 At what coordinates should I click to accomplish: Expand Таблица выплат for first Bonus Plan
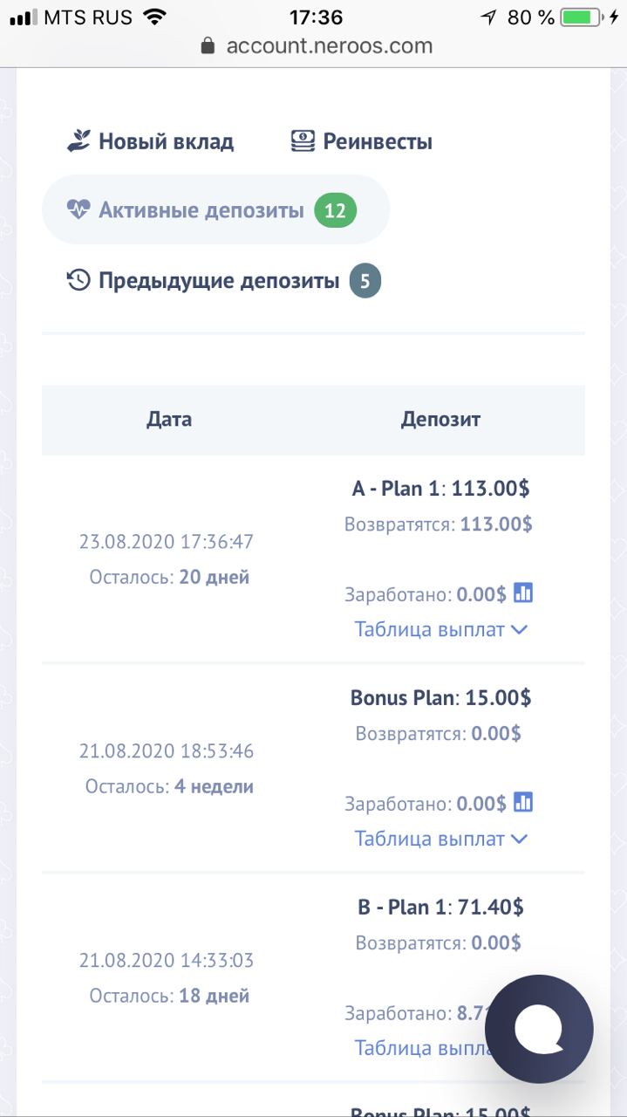(x=441, y=839)
